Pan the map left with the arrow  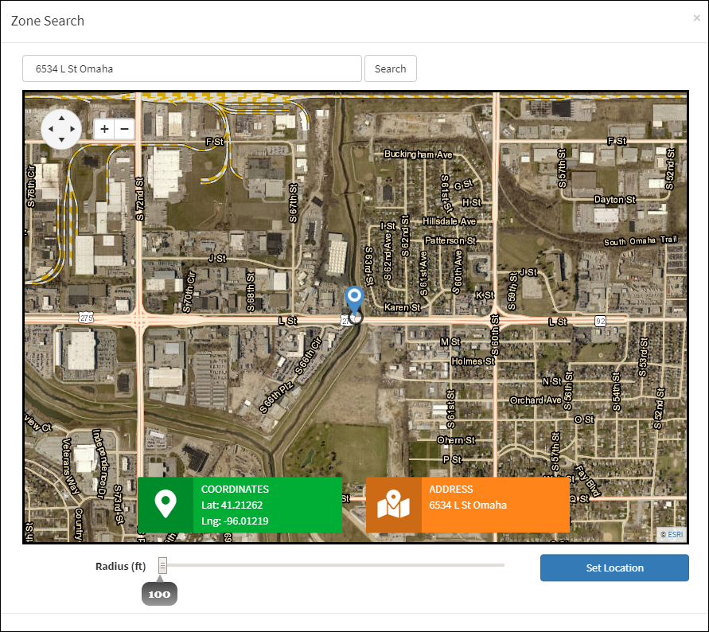(x=49, y=129)
